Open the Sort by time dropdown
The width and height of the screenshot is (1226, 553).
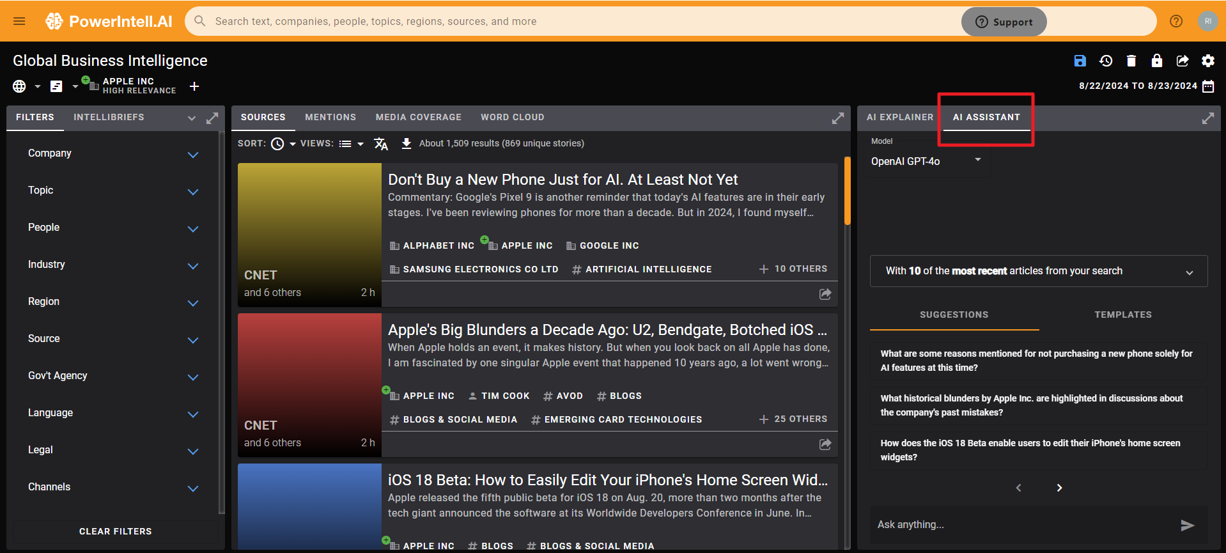(x=283, y=144)
